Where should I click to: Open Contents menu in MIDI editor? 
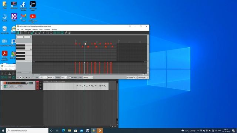coord(47,30)
